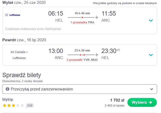Screen dimensions: 161x113
Task: Click the Air Canada + Lufthansa label
Action: pos(19,55)
